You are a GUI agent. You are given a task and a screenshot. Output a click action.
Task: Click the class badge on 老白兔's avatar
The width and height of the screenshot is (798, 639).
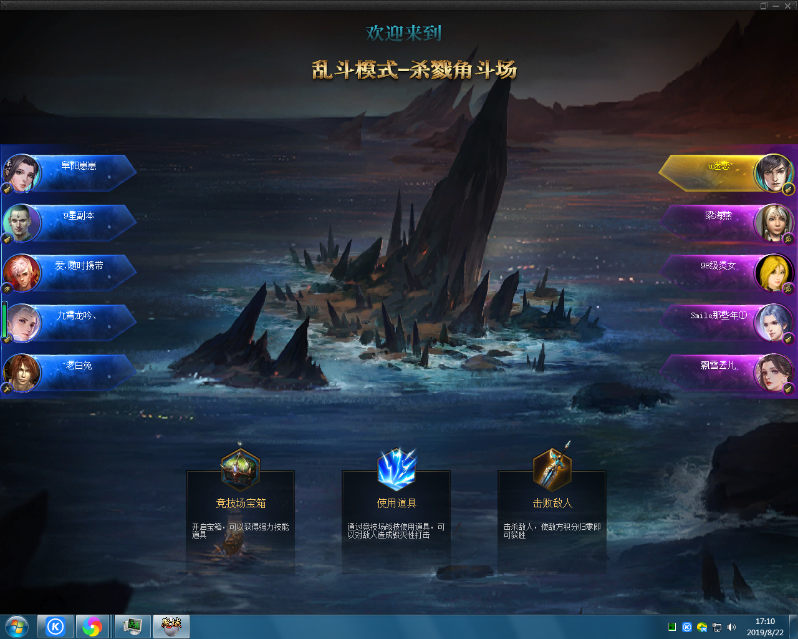point(7,388)
